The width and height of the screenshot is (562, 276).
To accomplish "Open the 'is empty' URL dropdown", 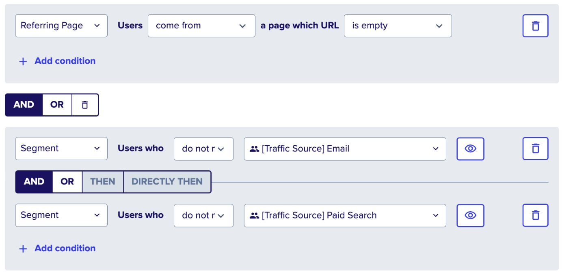I will [398, 26].
